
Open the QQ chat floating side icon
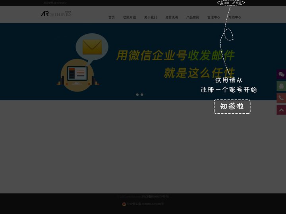click(281, 86)
